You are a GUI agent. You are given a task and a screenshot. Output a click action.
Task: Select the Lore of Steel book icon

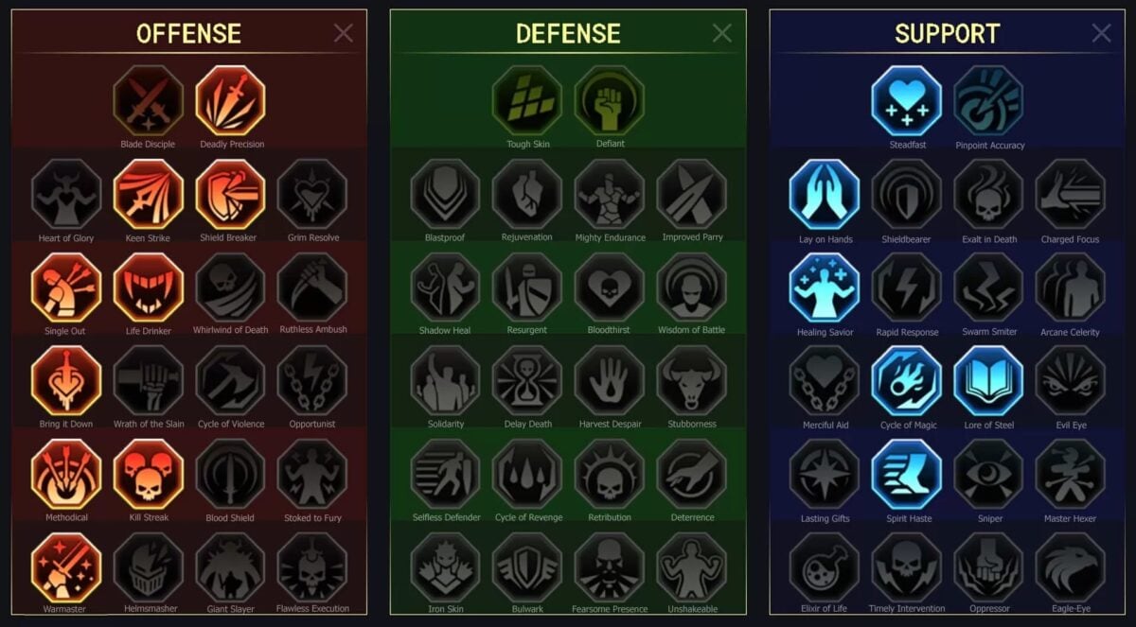pyautogui.click(x=989, y=380)
